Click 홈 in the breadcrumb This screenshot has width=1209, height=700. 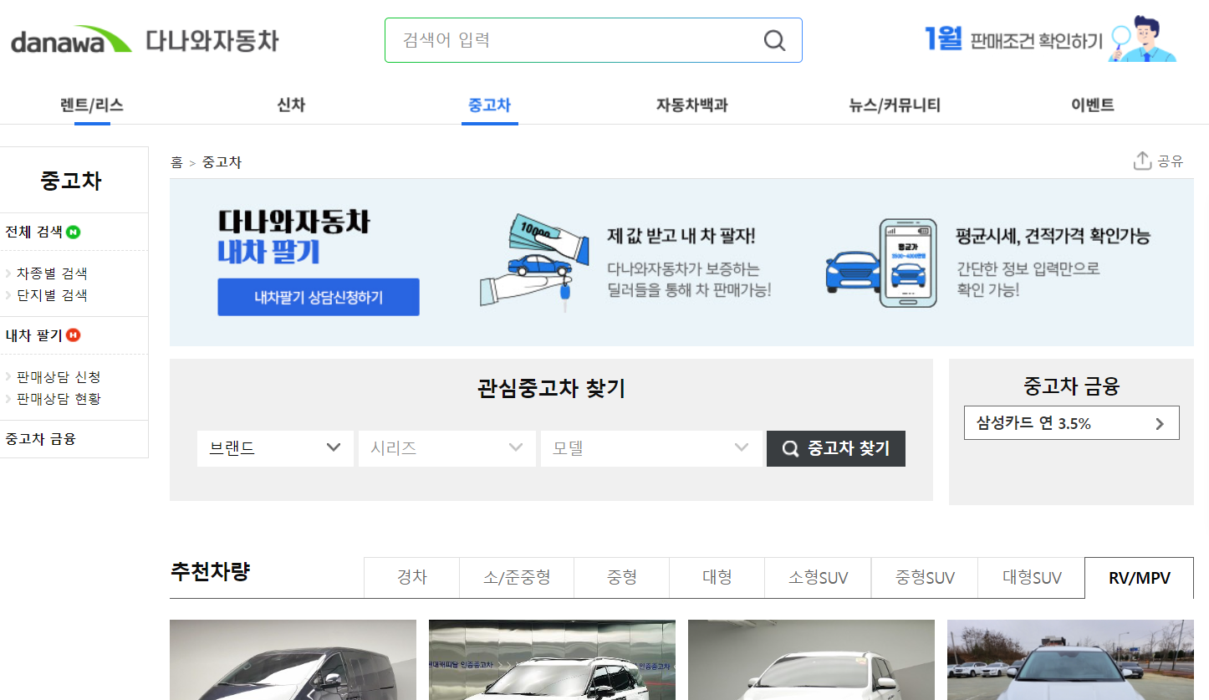coord(176,162)
